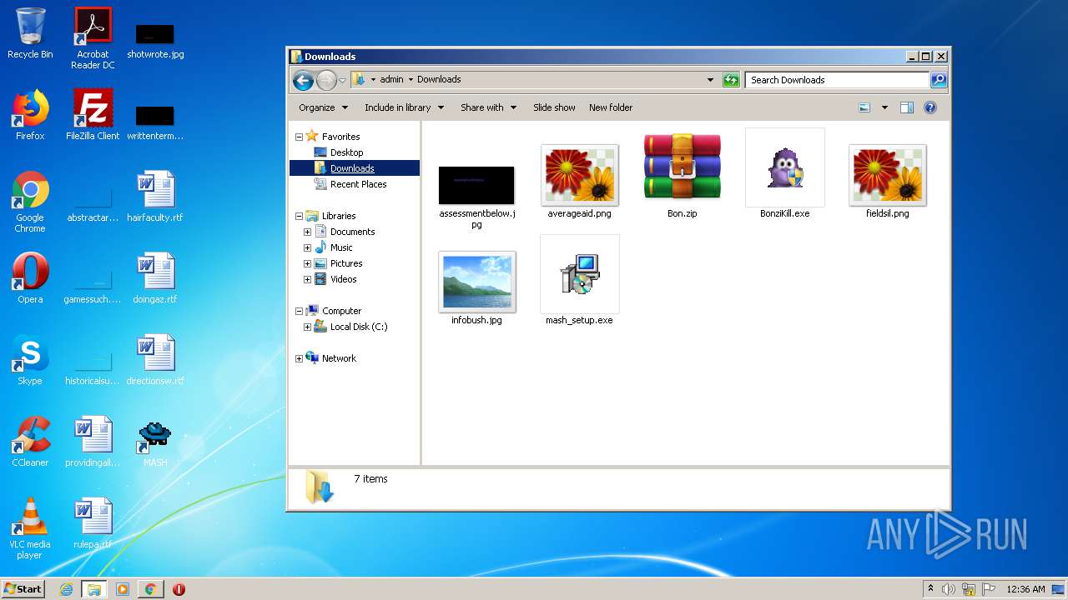
Task: Open rulepa.rtf document icon
Action: coord(93,523)
